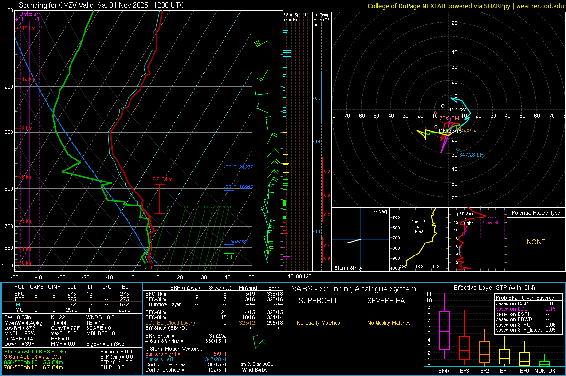Image resolution: width=566 pixels, height=376 pixels.
Task: Click the 700-500mb LR = 6.7 C/km line
Action: pos(34,367)
